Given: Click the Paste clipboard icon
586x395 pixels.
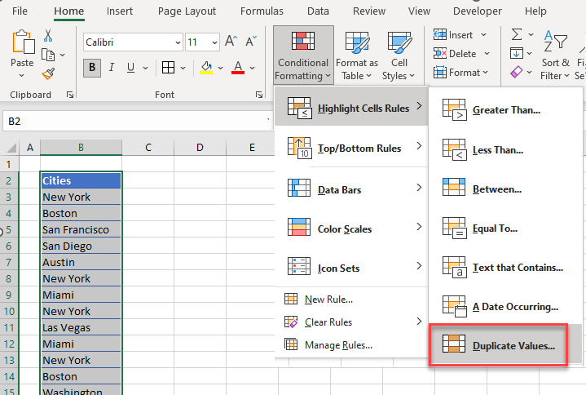Looking at the screenshot, I should pos(23,47).
